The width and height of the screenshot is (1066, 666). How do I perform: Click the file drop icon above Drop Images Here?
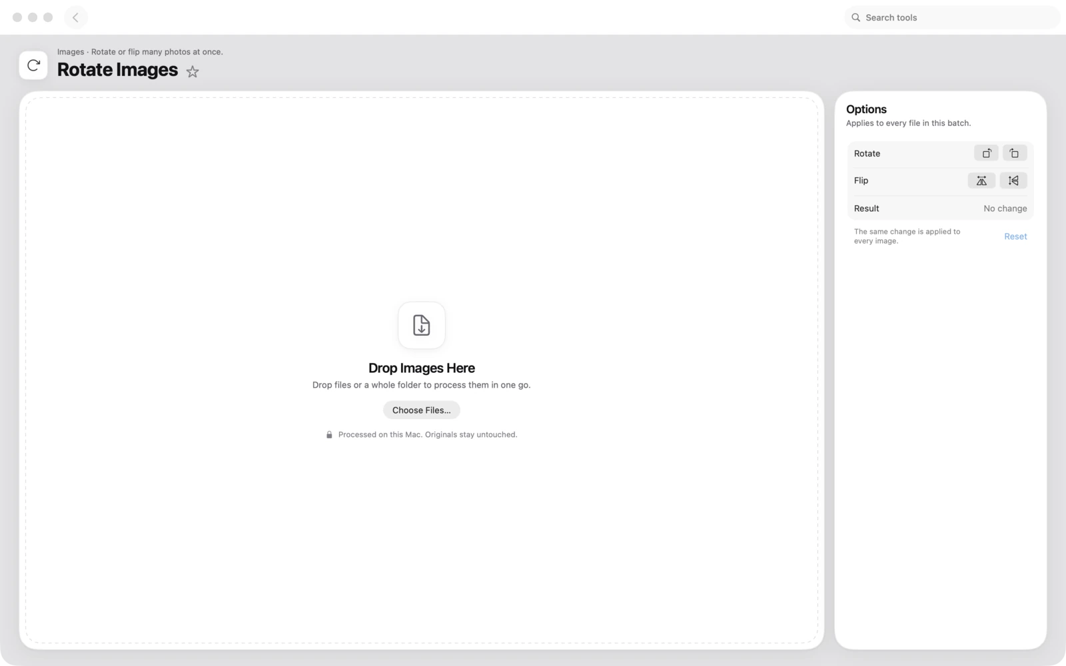pos(422,325)
